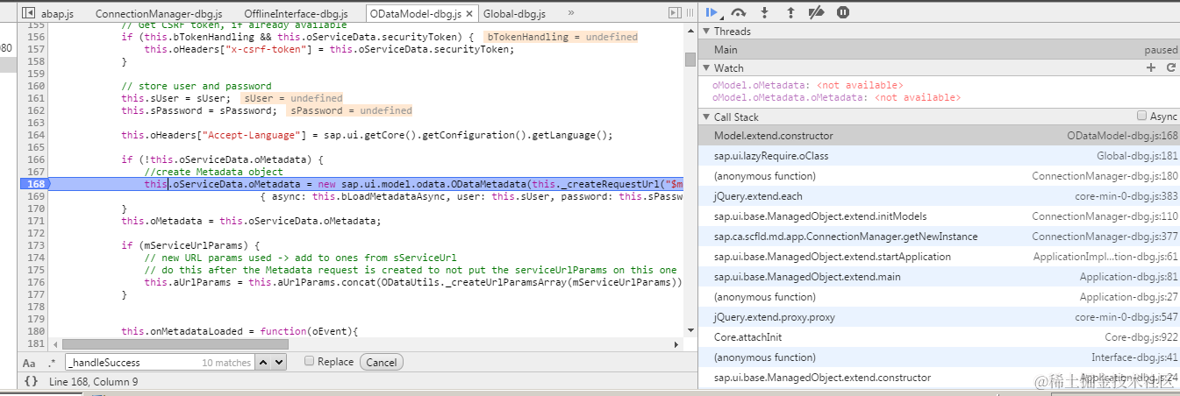Add a new watch expression
Screen dimensions: 1180x396
[1151, 67]
